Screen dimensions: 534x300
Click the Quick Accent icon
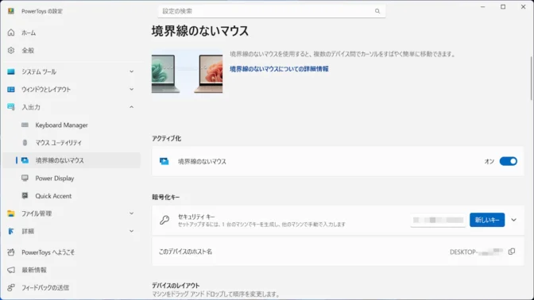pos(25,195)
